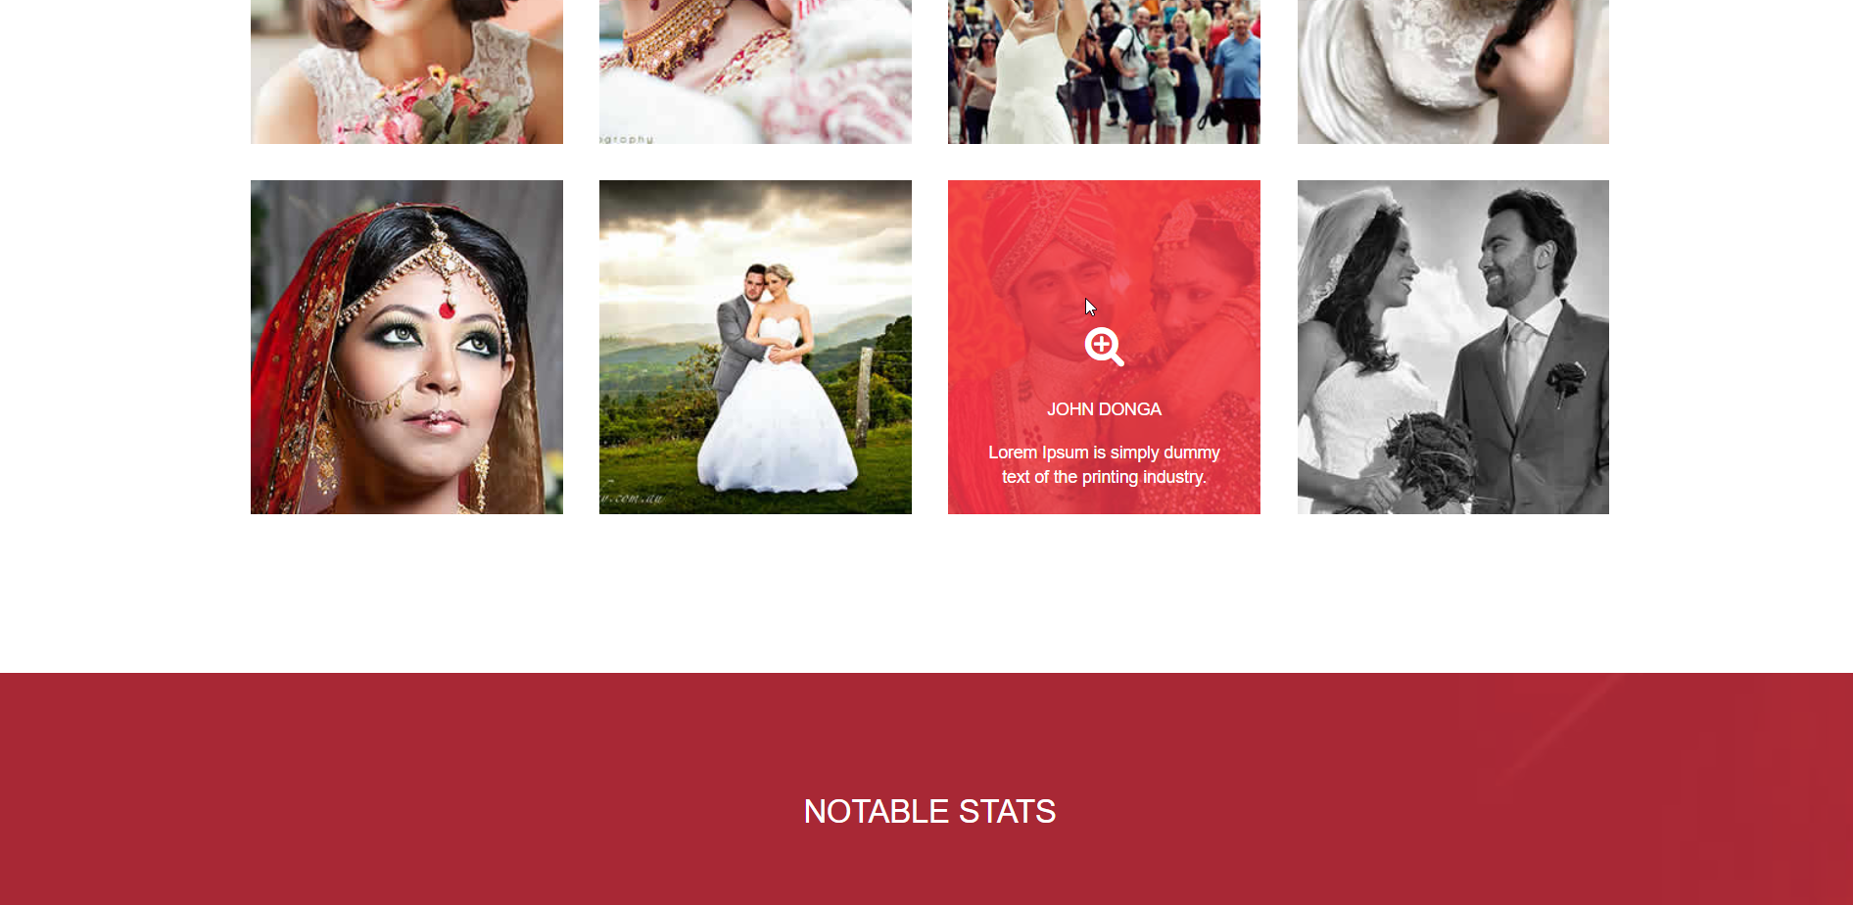The width and height of the screenshot is (1853, 905).
Task: Open the JOHN DONGA title link
Action: click(x=1104, y=409)
